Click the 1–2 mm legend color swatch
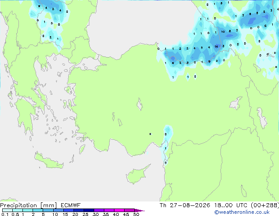 click(28, 210)
